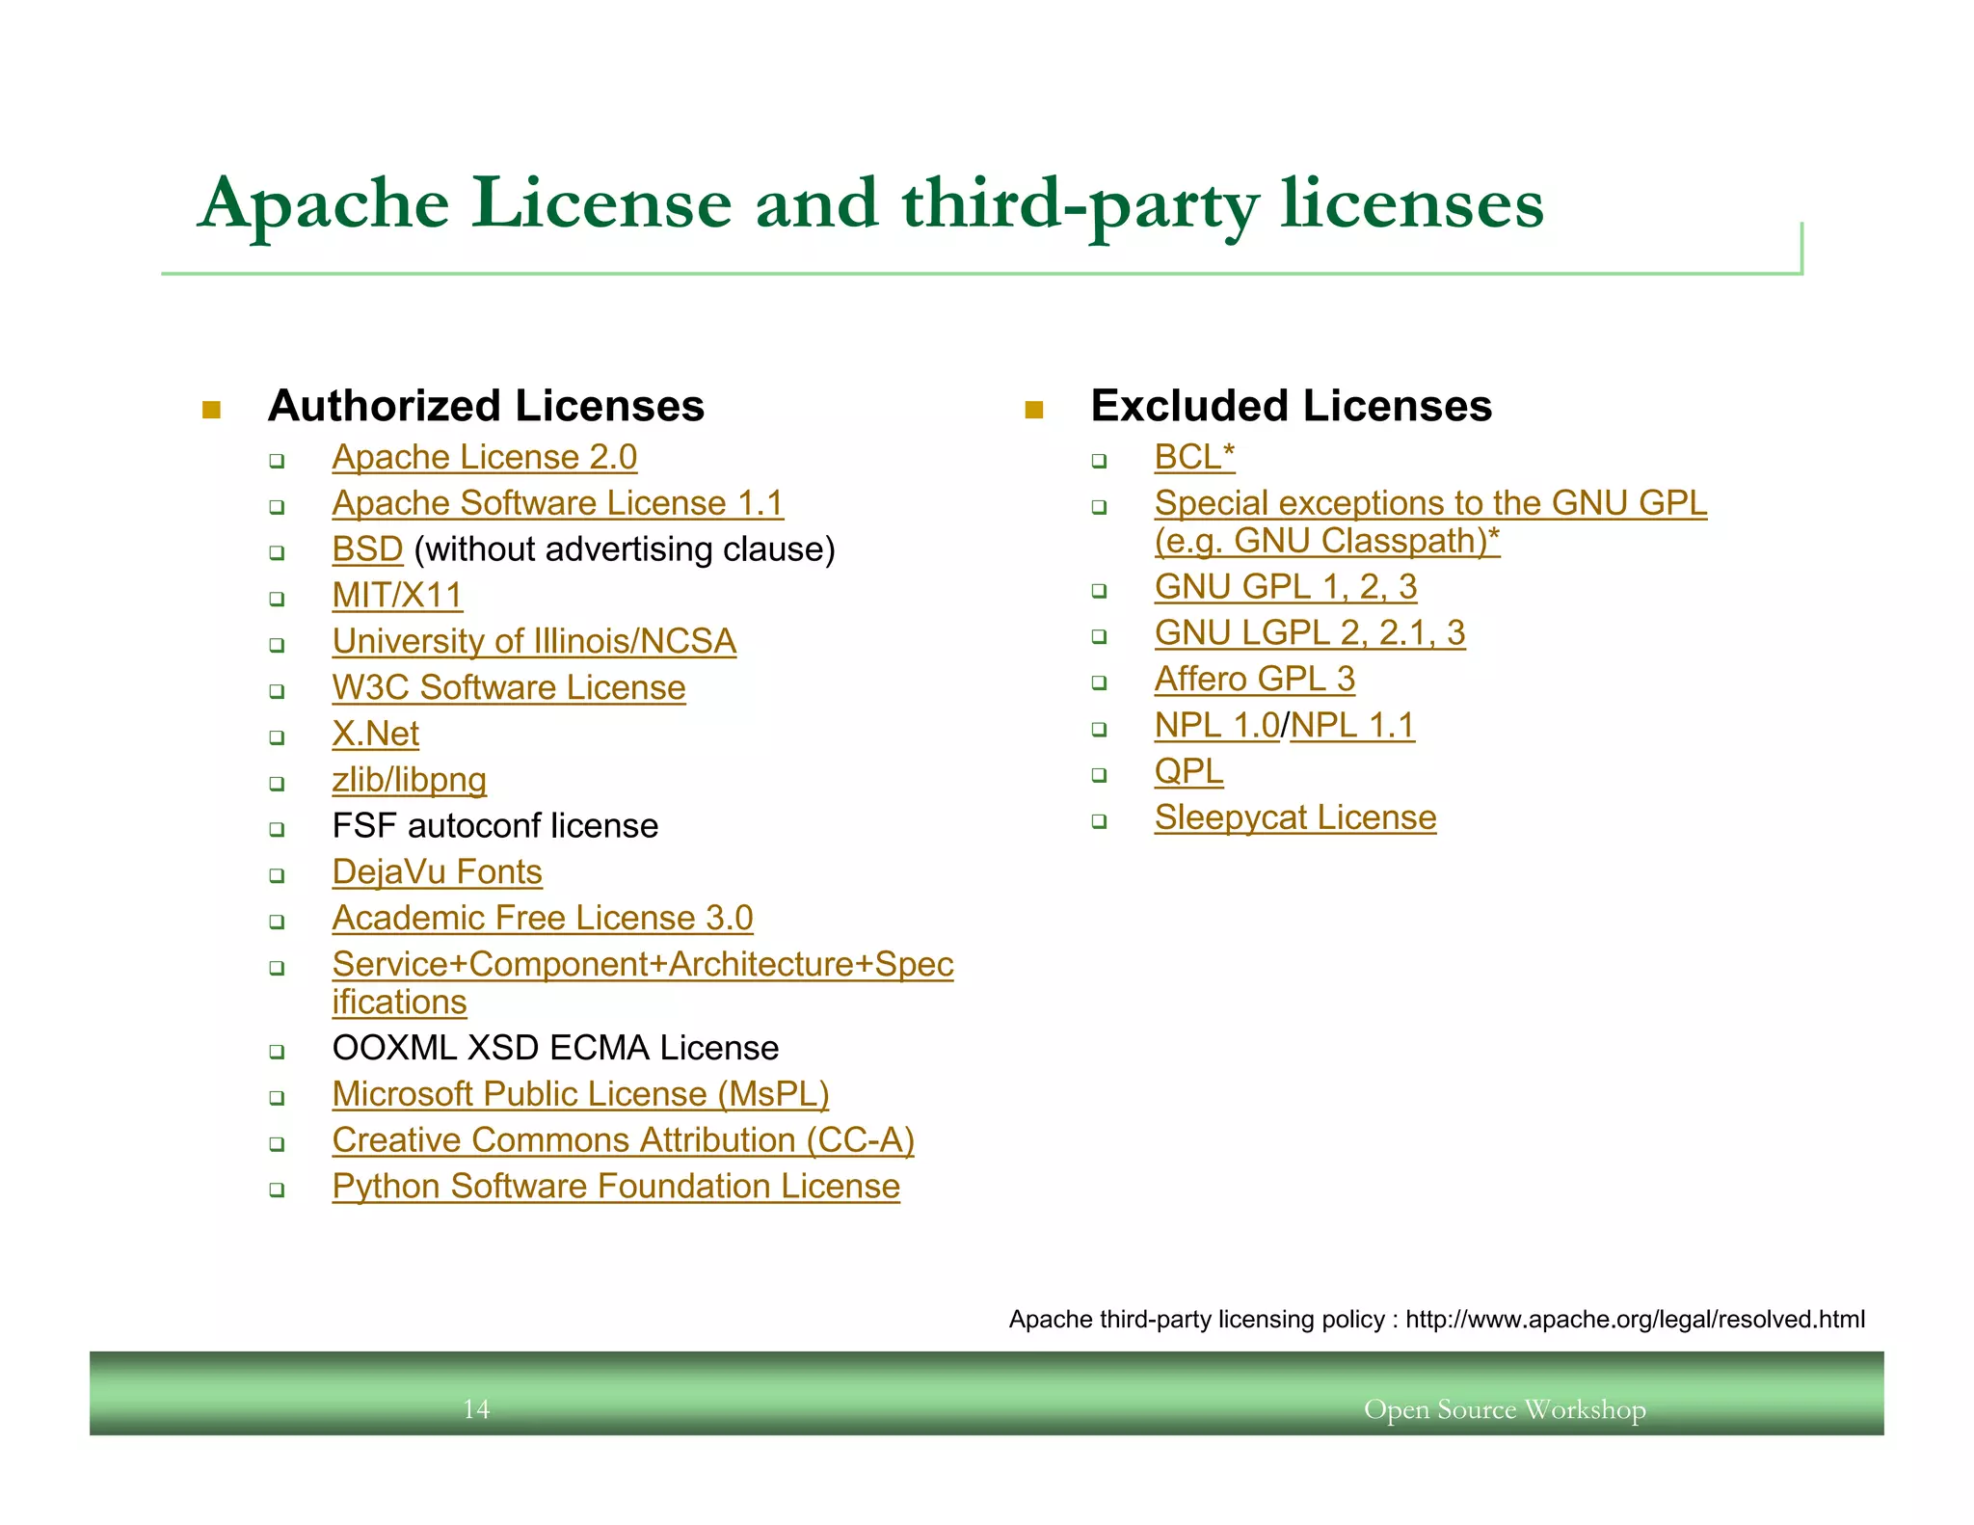Open the Affero GPL 3 link

coord(1255,680)
